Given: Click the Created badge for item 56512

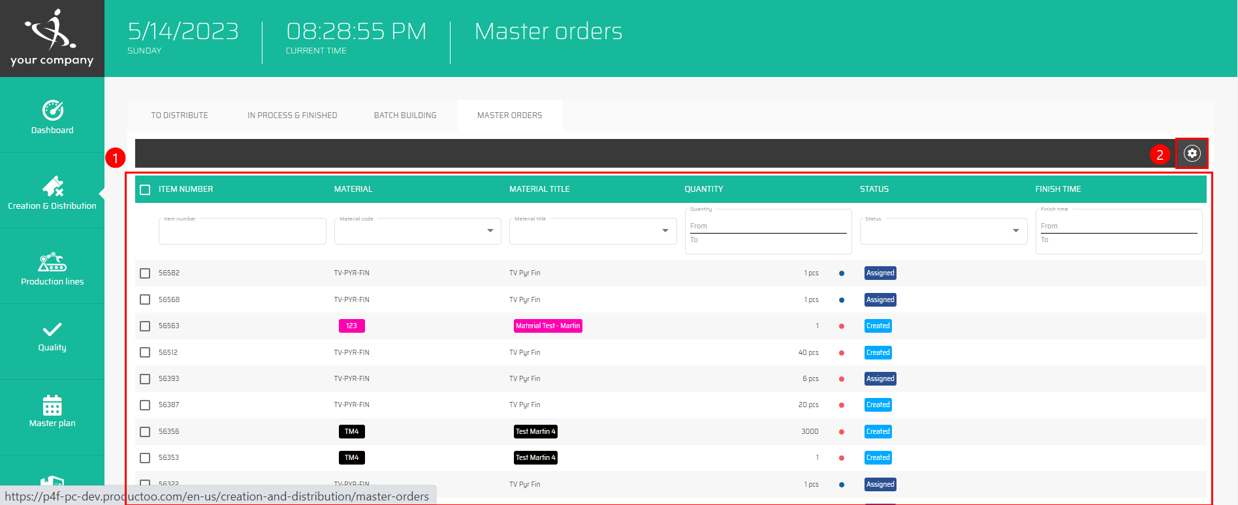Looking at the screenshot, I should pyautogui.click(x=878, y=353).
